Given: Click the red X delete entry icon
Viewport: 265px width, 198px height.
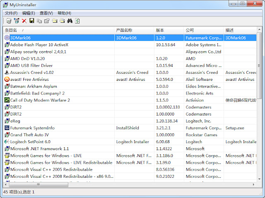Looking at the screenshot, I should (x=24, y=21).
